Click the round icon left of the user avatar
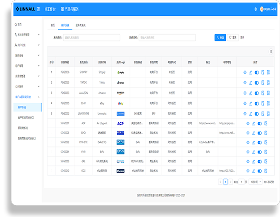Screen dimensions: 280x217 pos(256,9)
